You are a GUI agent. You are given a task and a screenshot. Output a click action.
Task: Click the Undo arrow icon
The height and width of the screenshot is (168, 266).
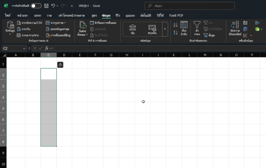[53, 6]
